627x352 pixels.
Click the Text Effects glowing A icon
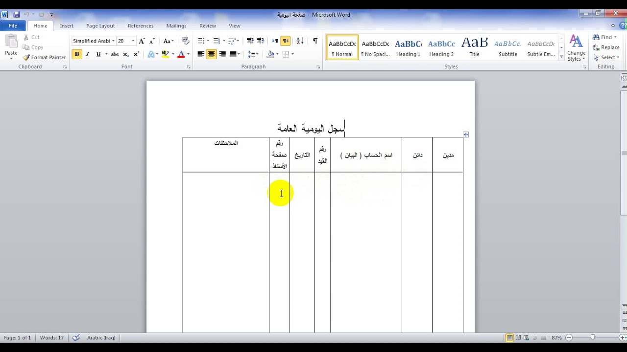click(151, 54)
